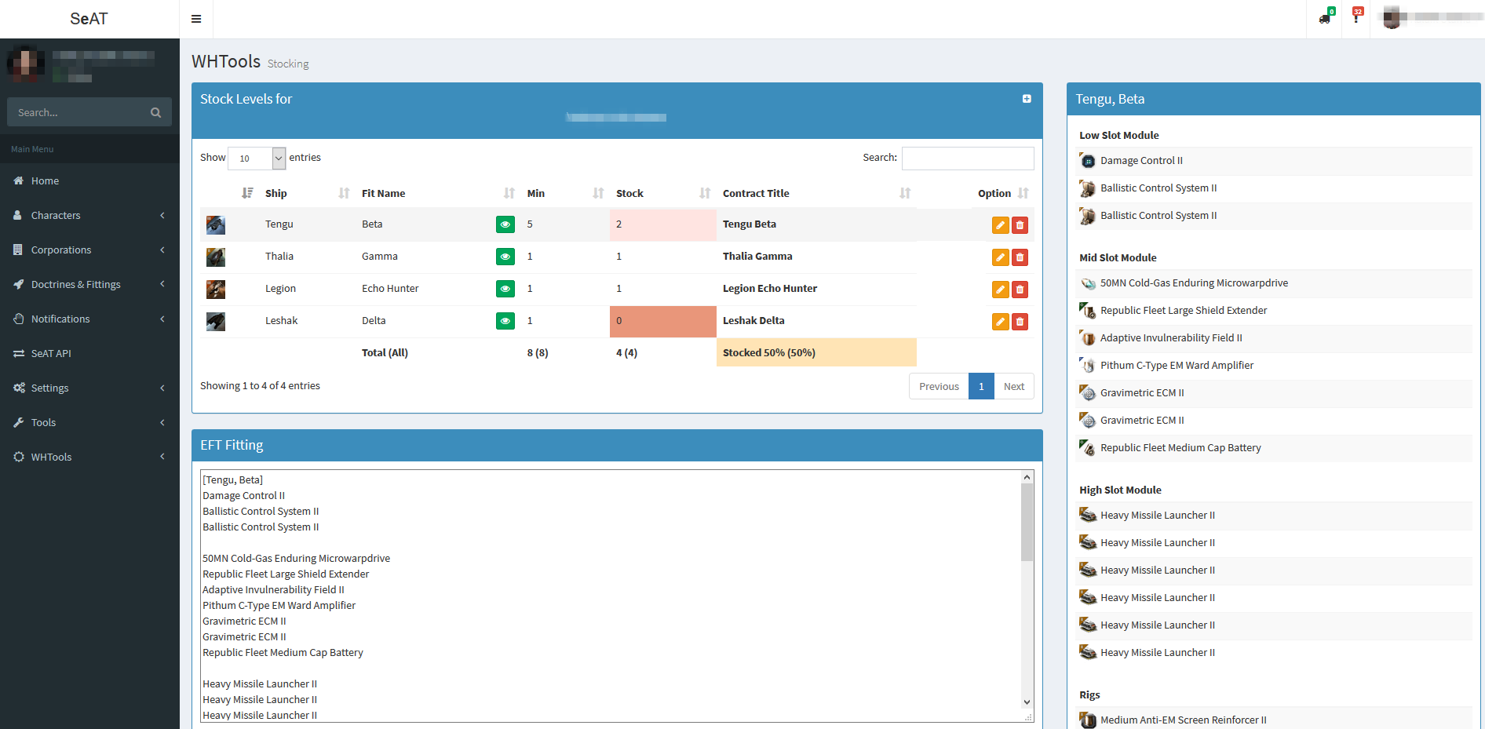Open Corporations in the main menu
1485x729 pixels.
coord(89,250)
